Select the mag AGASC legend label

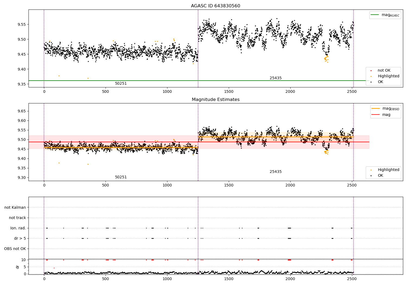click(390, 15)
